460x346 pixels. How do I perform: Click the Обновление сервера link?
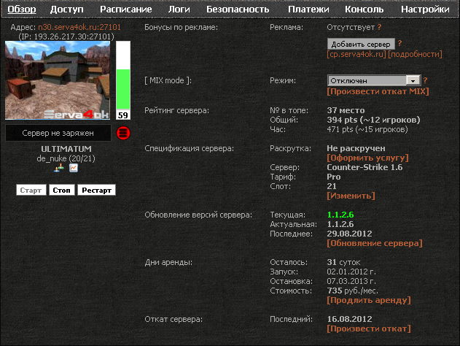375,243
